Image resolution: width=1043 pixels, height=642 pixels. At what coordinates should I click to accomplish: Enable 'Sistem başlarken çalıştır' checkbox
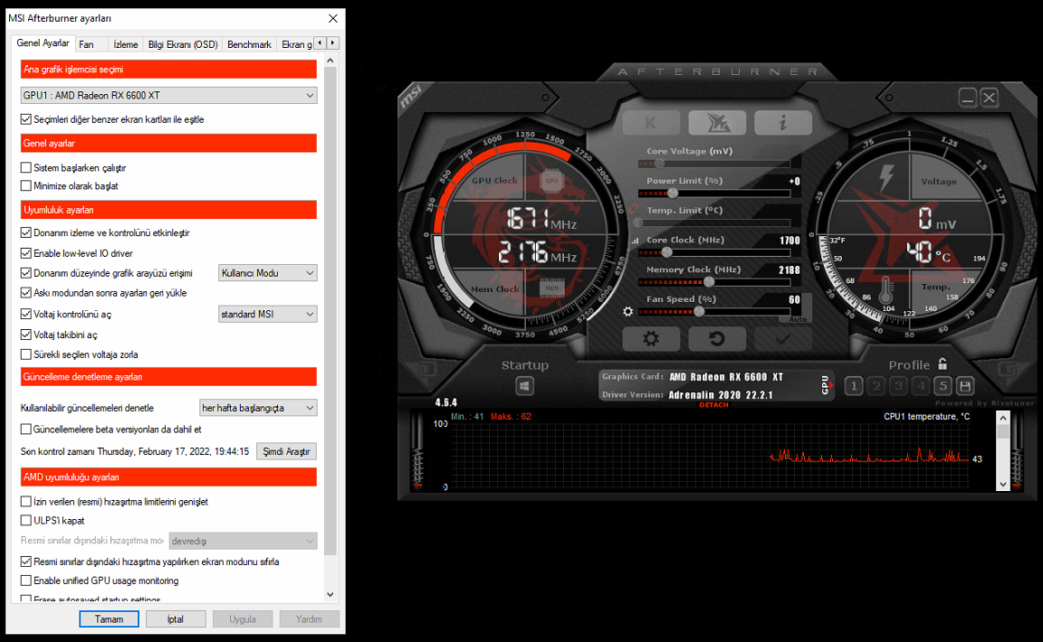coord(26,167)
